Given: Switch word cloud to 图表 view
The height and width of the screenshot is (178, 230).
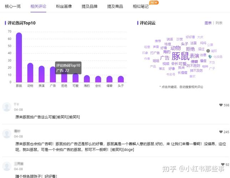Looking at the screenshot, I should [x=208, y=23].
